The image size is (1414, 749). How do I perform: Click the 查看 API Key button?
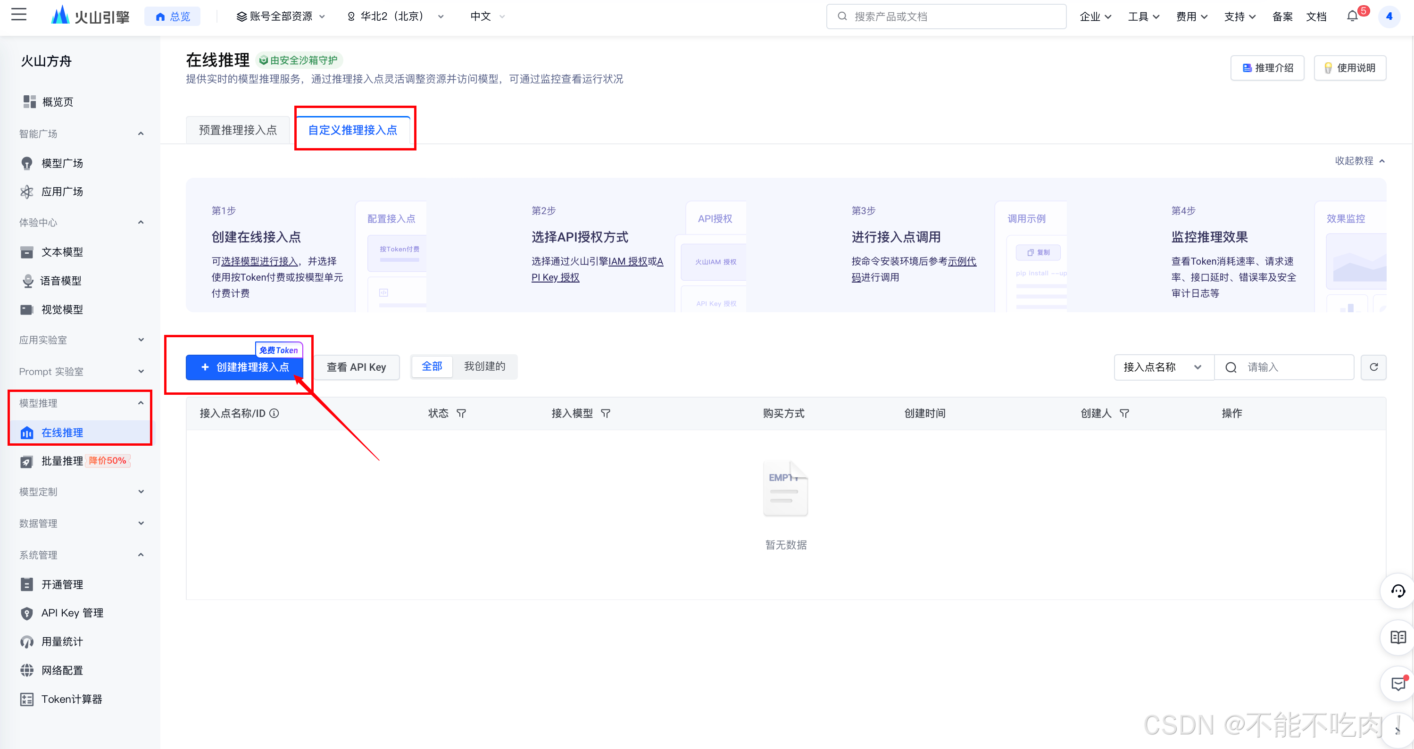(356, 367)
